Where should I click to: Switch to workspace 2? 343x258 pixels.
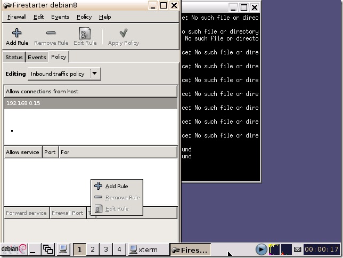pos(93,249)
